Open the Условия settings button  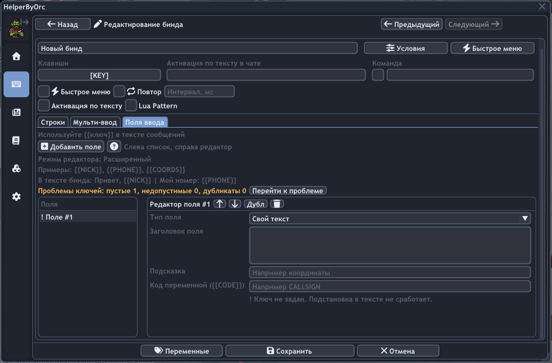406,48
